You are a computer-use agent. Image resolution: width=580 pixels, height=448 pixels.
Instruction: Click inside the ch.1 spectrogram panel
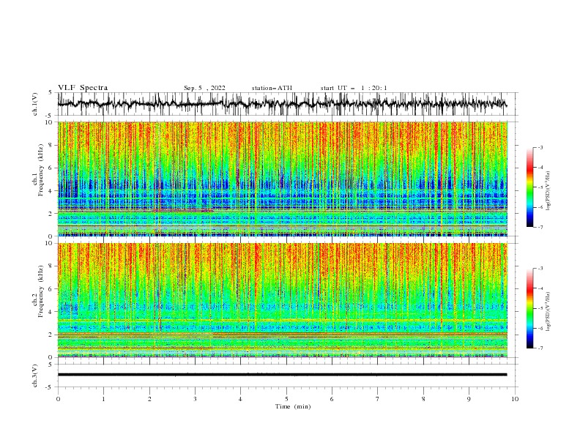click(x=282, y=179)
